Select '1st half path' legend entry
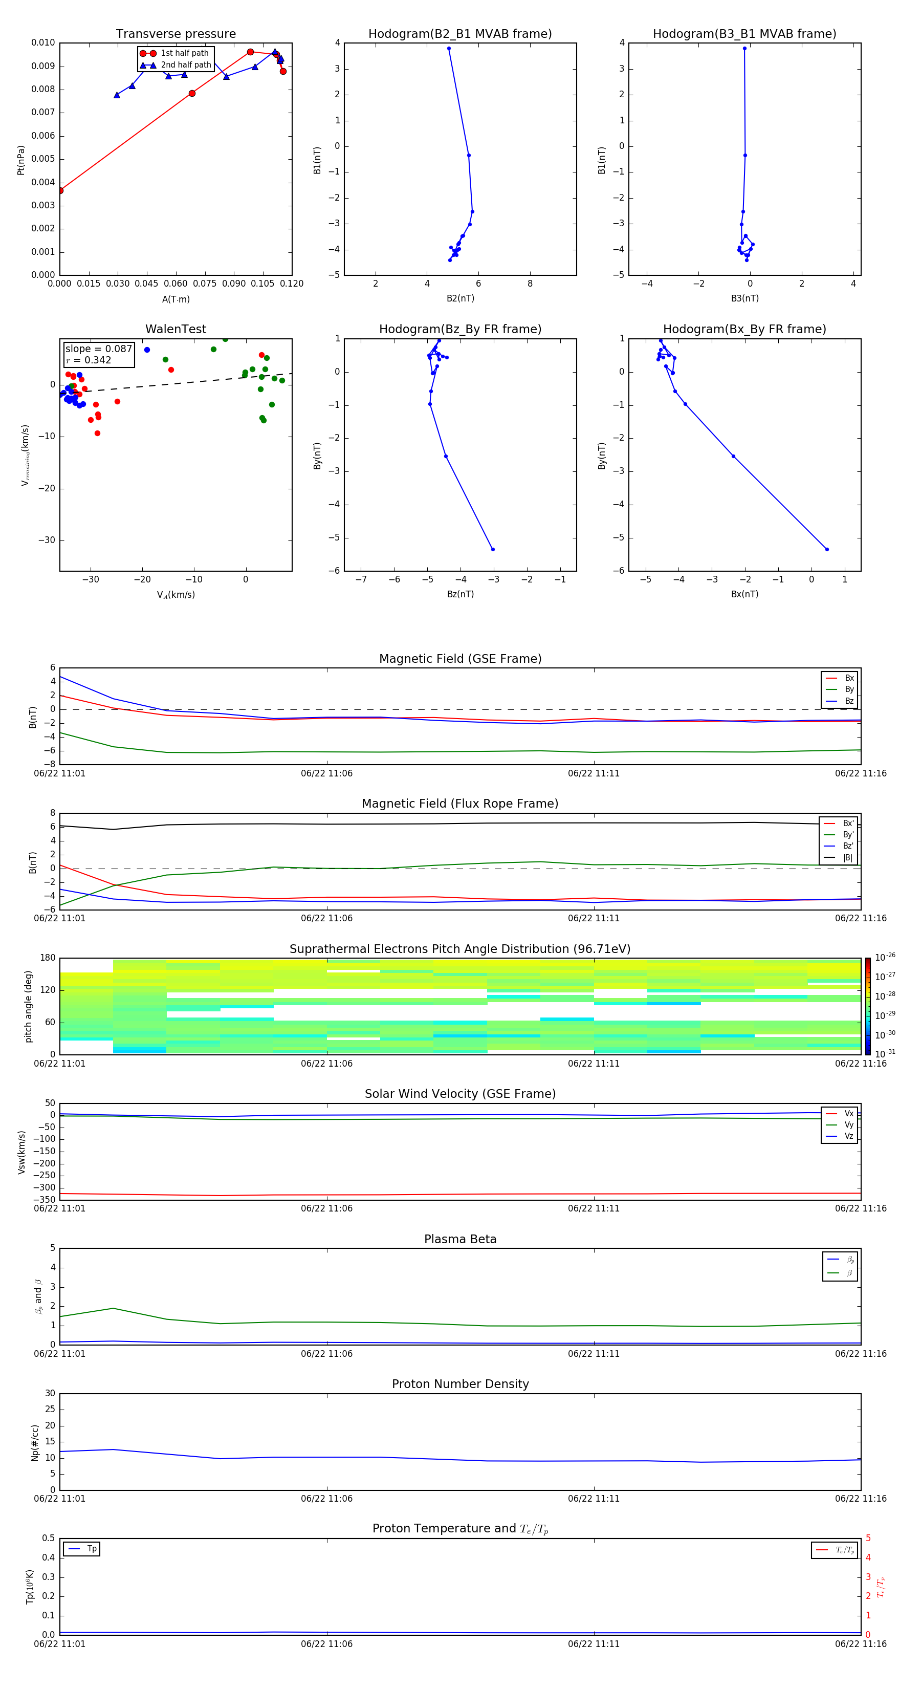Image resolution: width=921 pixels, height=1689 pixels. [174, 53]
